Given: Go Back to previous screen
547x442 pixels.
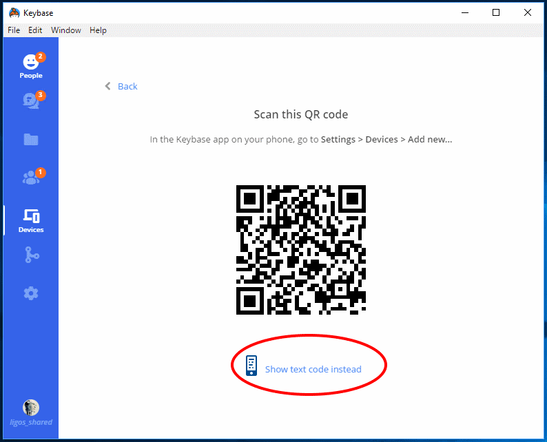Looking at the screenshot, I should (x=127, y=87).
